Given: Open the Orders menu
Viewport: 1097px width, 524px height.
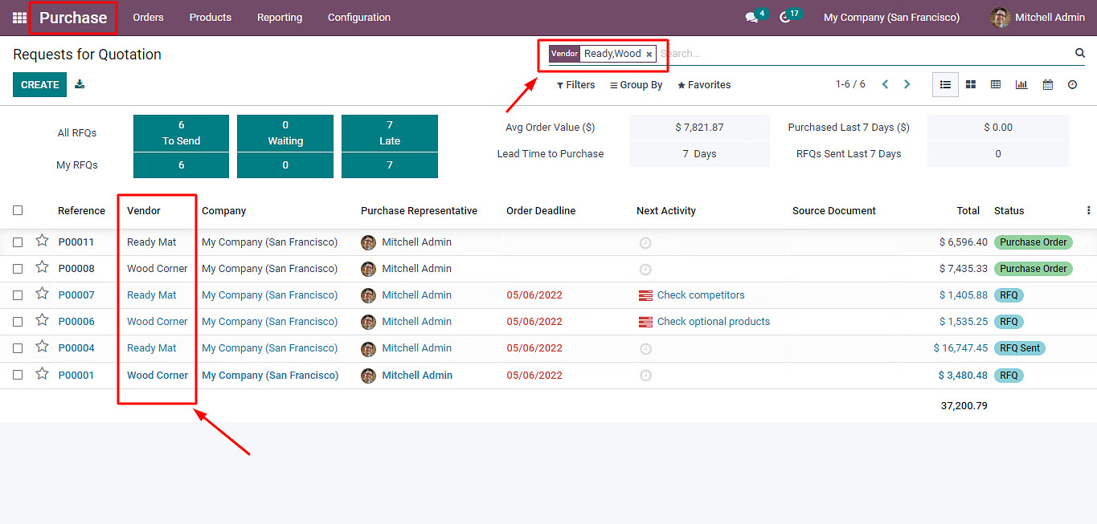Looking at the screenshot, I should (x=148, y=18).
